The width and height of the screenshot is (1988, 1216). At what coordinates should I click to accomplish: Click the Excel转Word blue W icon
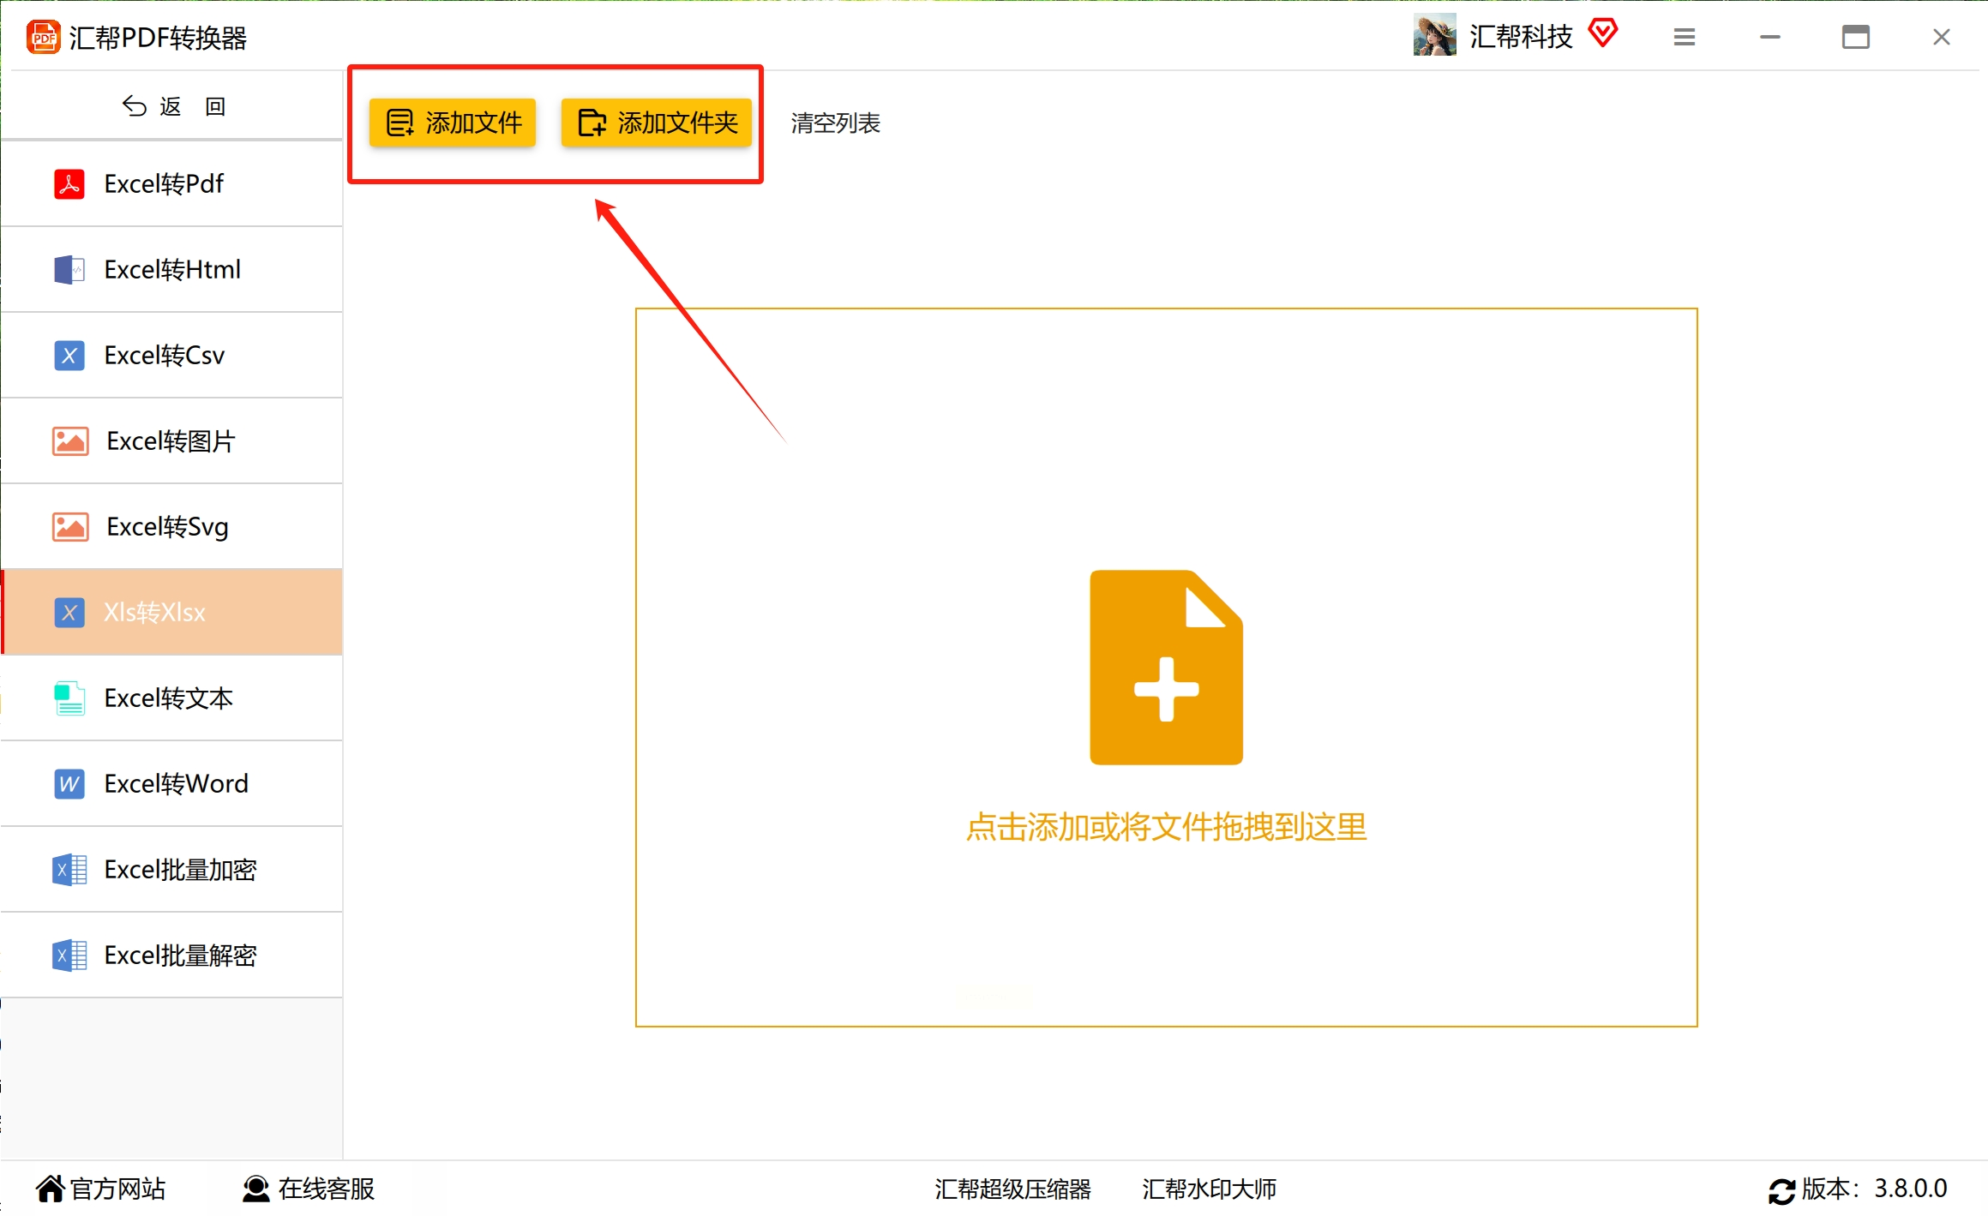(x=69, y=784)
